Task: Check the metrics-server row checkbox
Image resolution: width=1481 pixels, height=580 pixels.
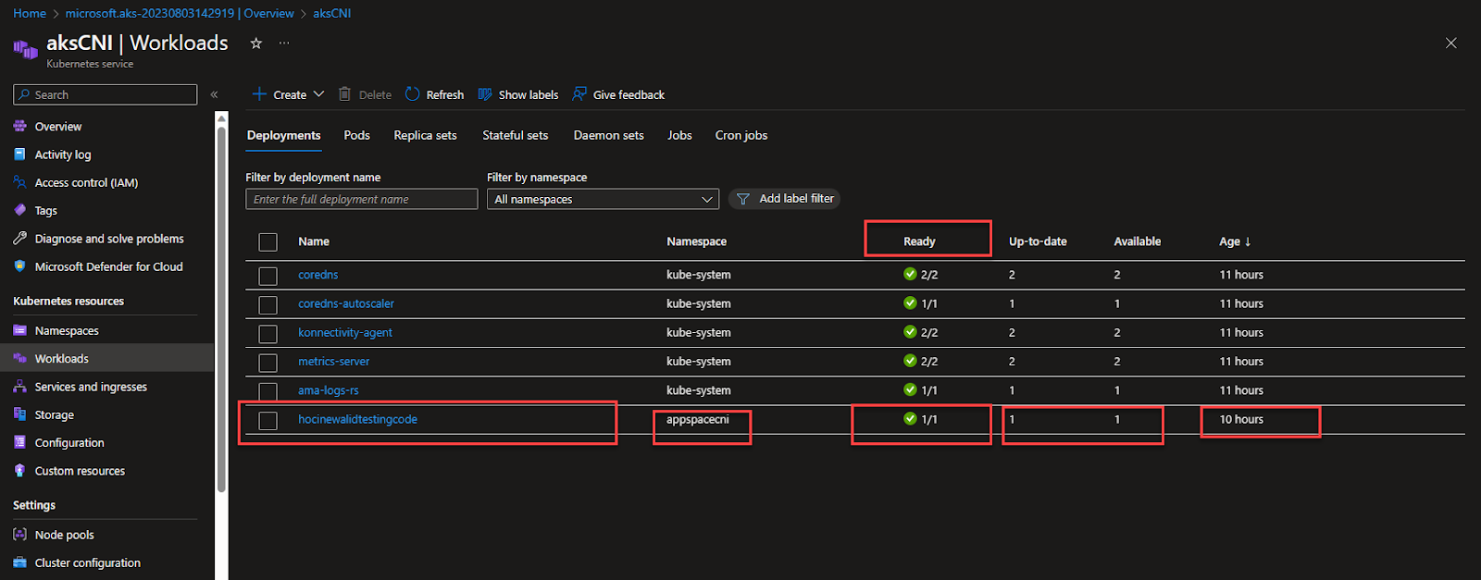Action: [x=268, y=363]
